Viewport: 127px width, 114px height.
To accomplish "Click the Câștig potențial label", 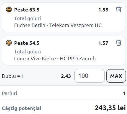I will (x=22, y=109).
